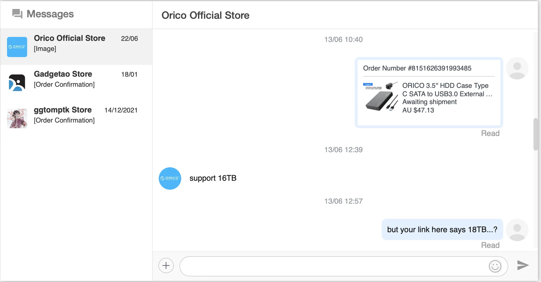Click the "Messages" heading text

click(50, 14)
